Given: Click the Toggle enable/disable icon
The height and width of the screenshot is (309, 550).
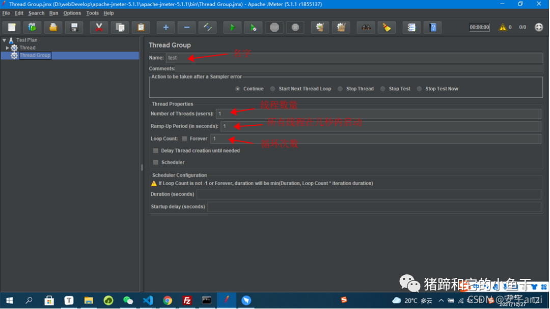Looking at the screenshot, I should (x=208, y=28).
